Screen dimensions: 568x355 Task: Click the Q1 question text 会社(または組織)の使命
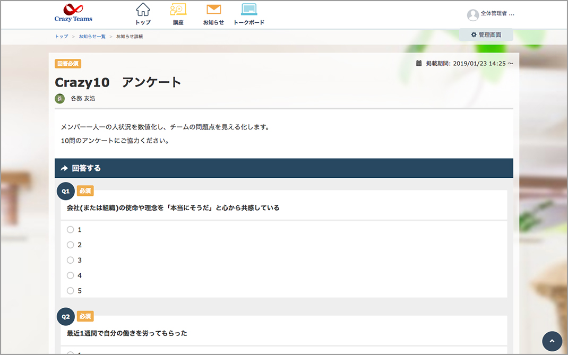pos(173,208)
